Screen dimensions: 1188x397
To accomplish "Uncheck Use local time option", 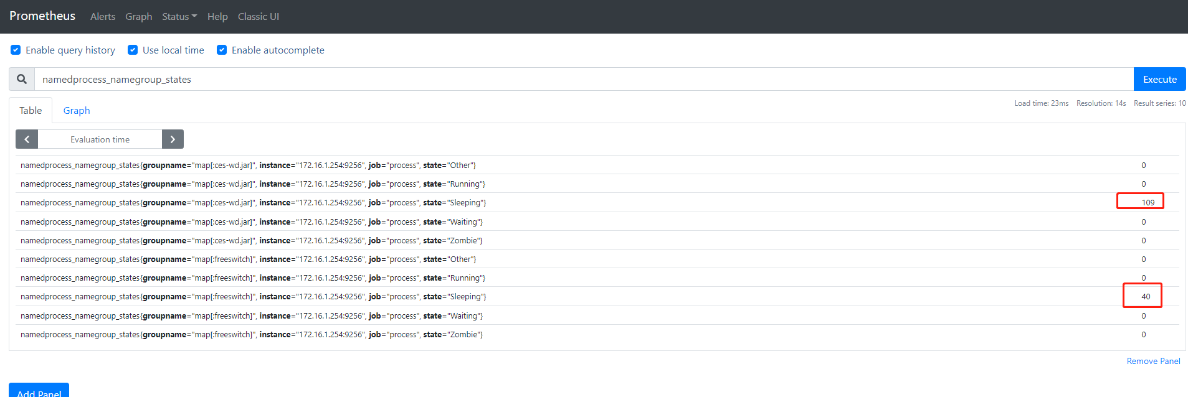I will click(x=133, y=50).
